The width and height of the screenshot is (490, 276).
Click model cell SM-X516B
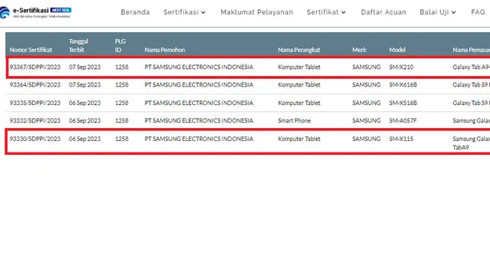[403, 103]
